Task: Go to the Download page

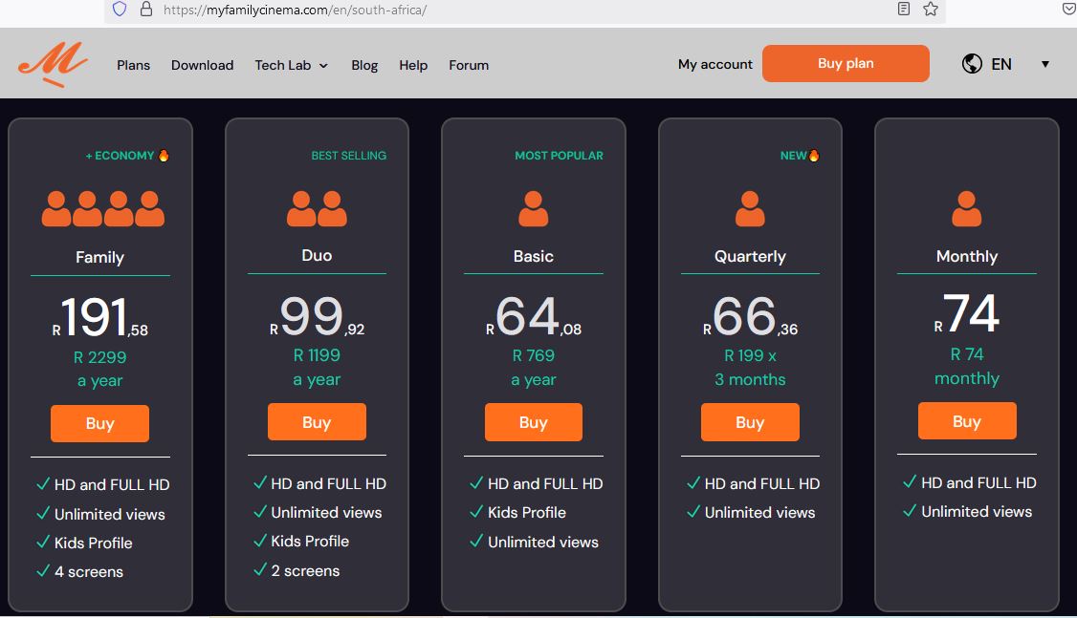Action: click(202, 65)
